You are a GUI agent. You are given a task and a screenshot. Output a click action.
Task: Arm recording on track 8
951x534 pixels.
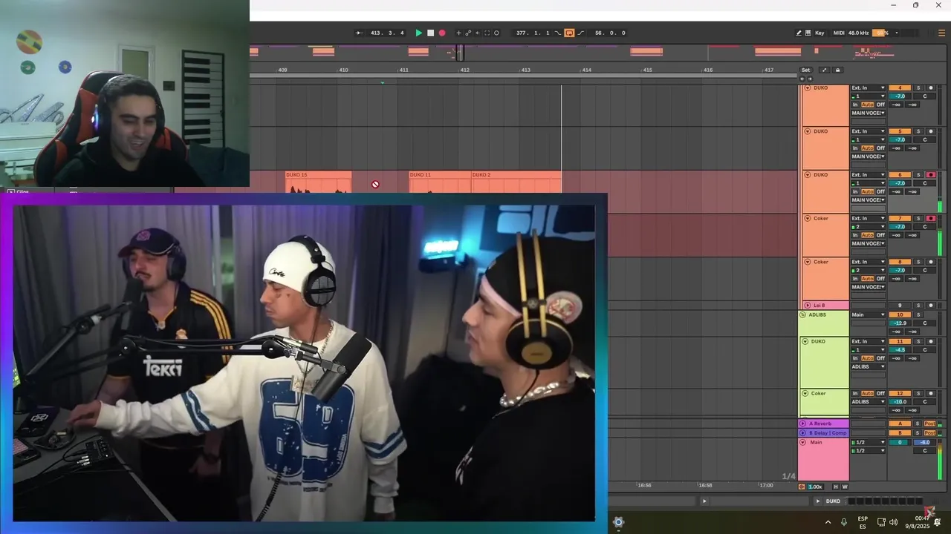click(x=931, y=262)
